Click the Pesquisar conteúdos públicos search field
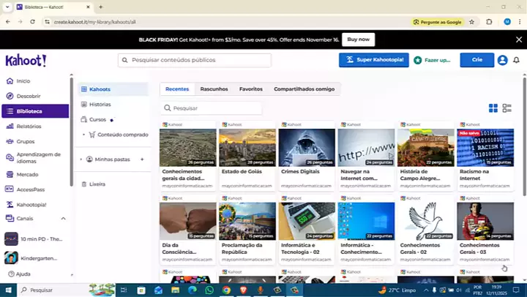The width and height of the screenshot is (527, 297). 195,60
